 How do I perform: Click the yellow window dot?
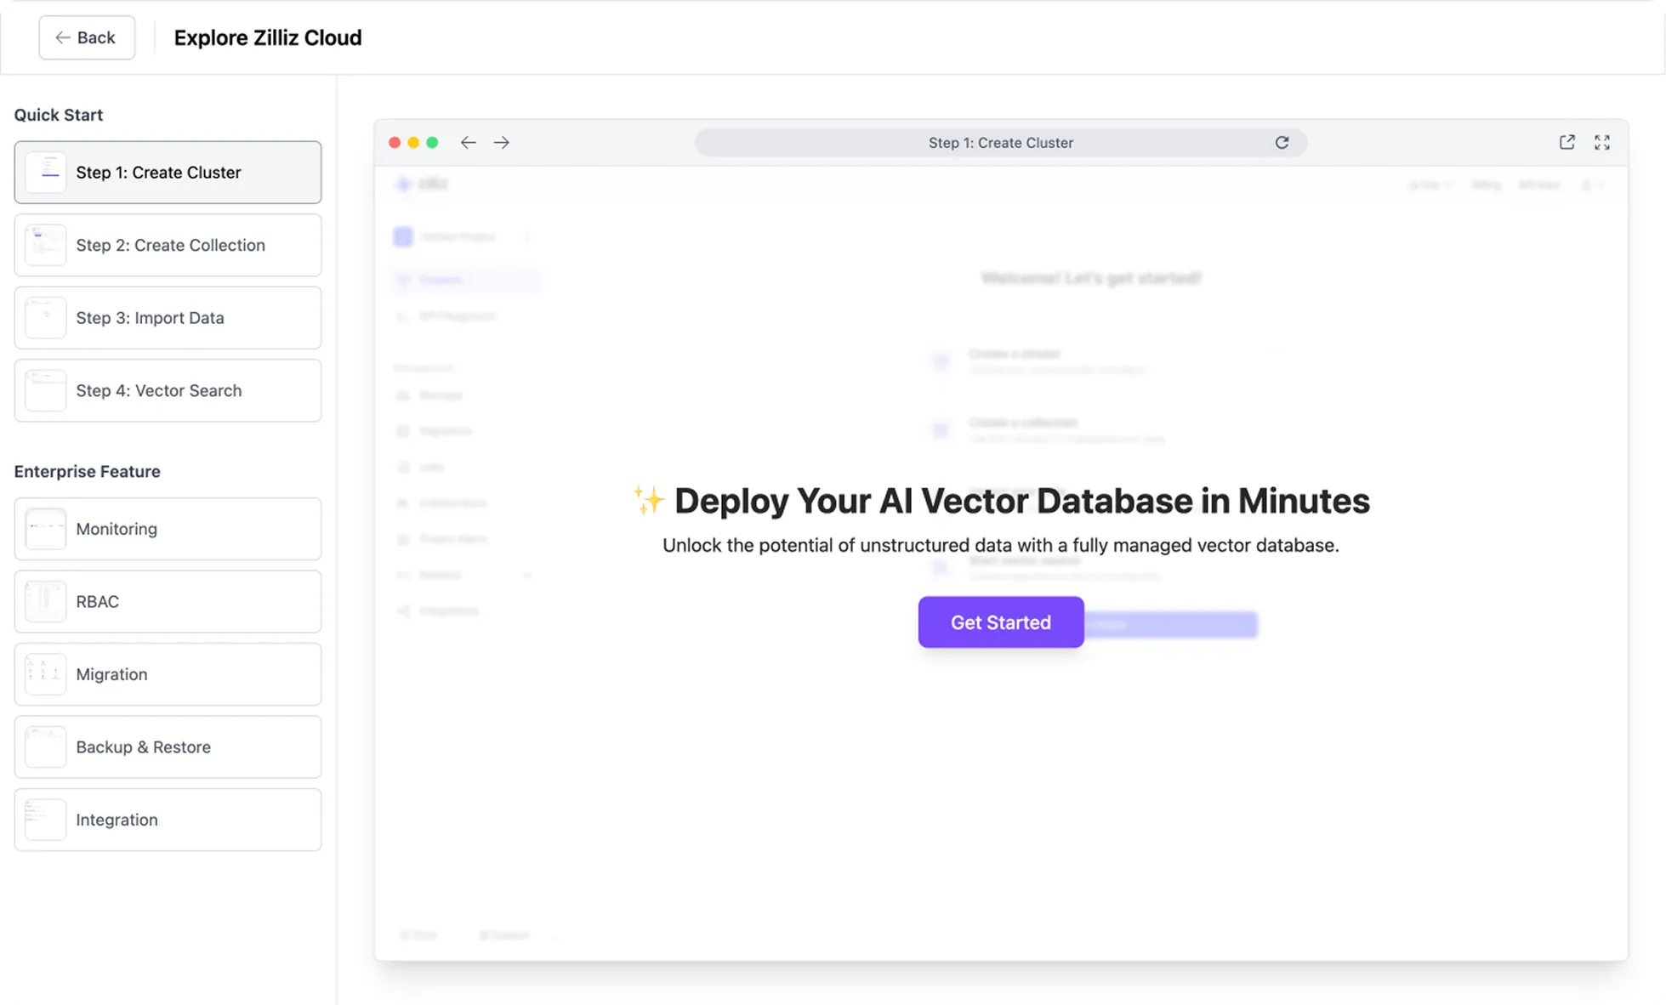coord(413,143)
